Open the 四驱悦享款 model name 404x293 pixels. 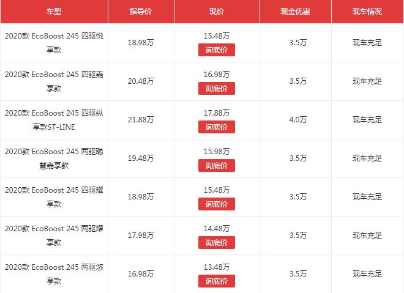[54, 43]
